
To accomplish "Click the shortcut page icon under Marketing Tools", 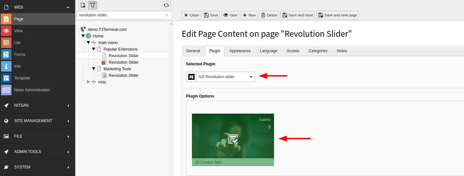I will pos(104,75).
